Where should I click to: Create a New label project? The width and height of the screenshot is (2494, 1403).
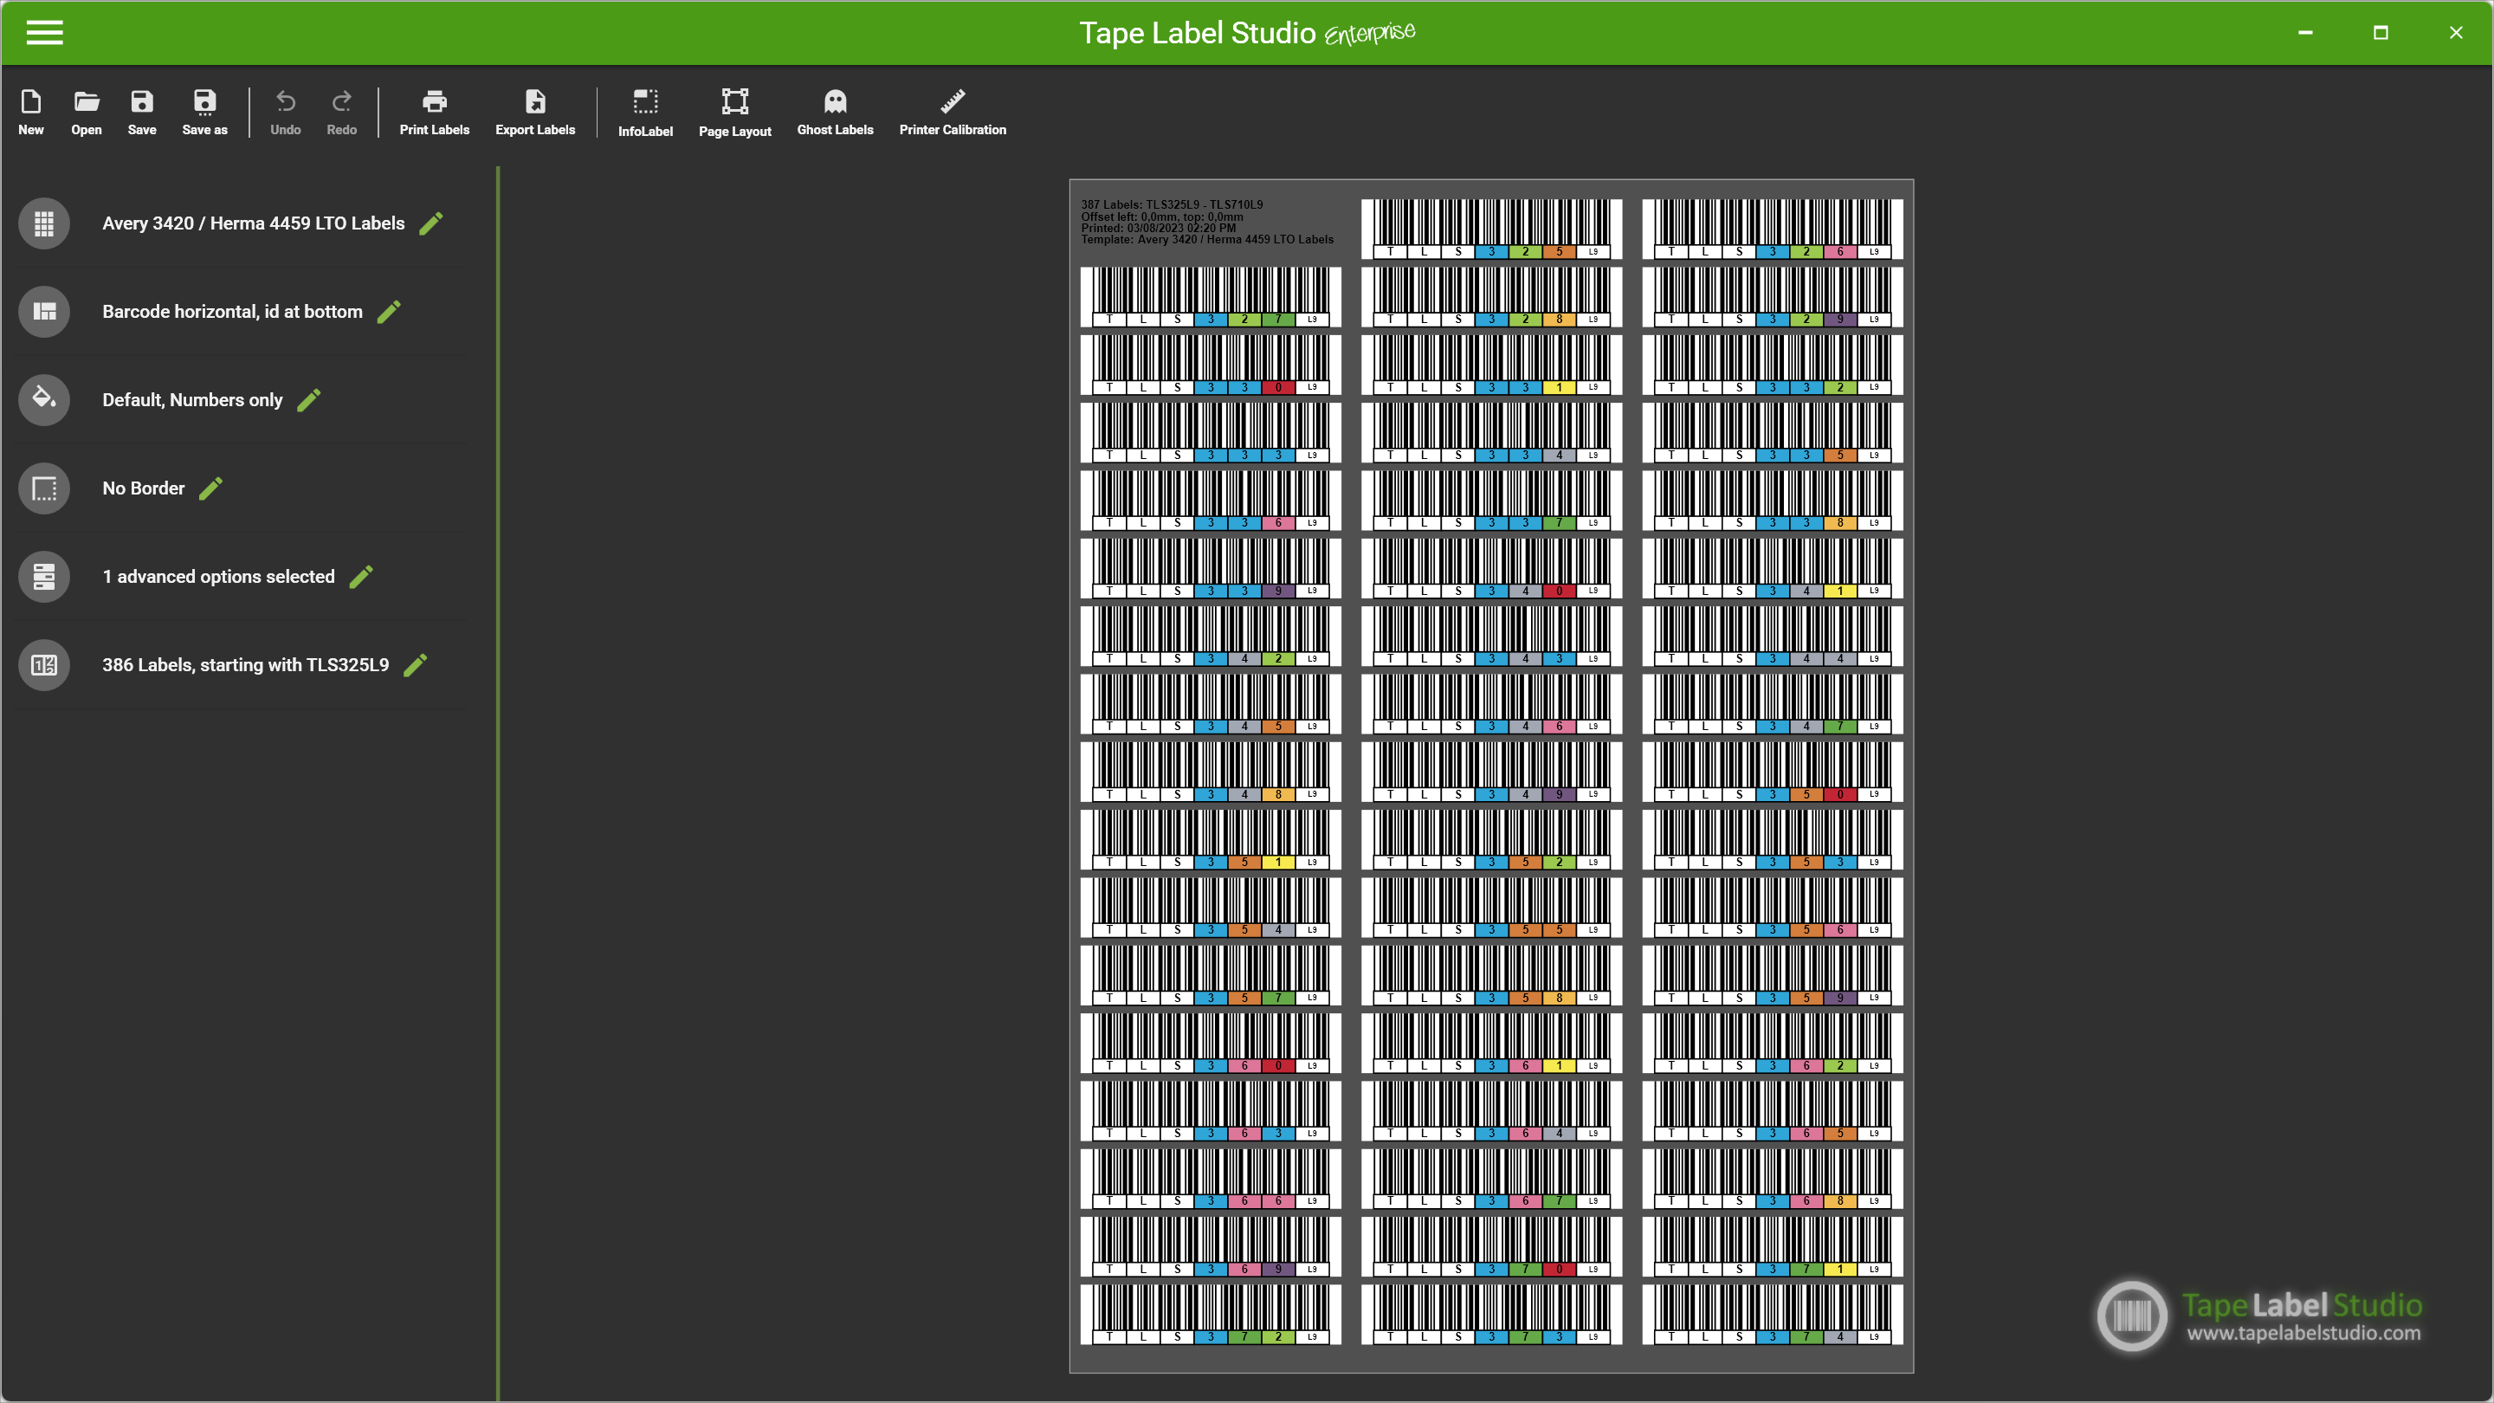[x=31, y=113]
